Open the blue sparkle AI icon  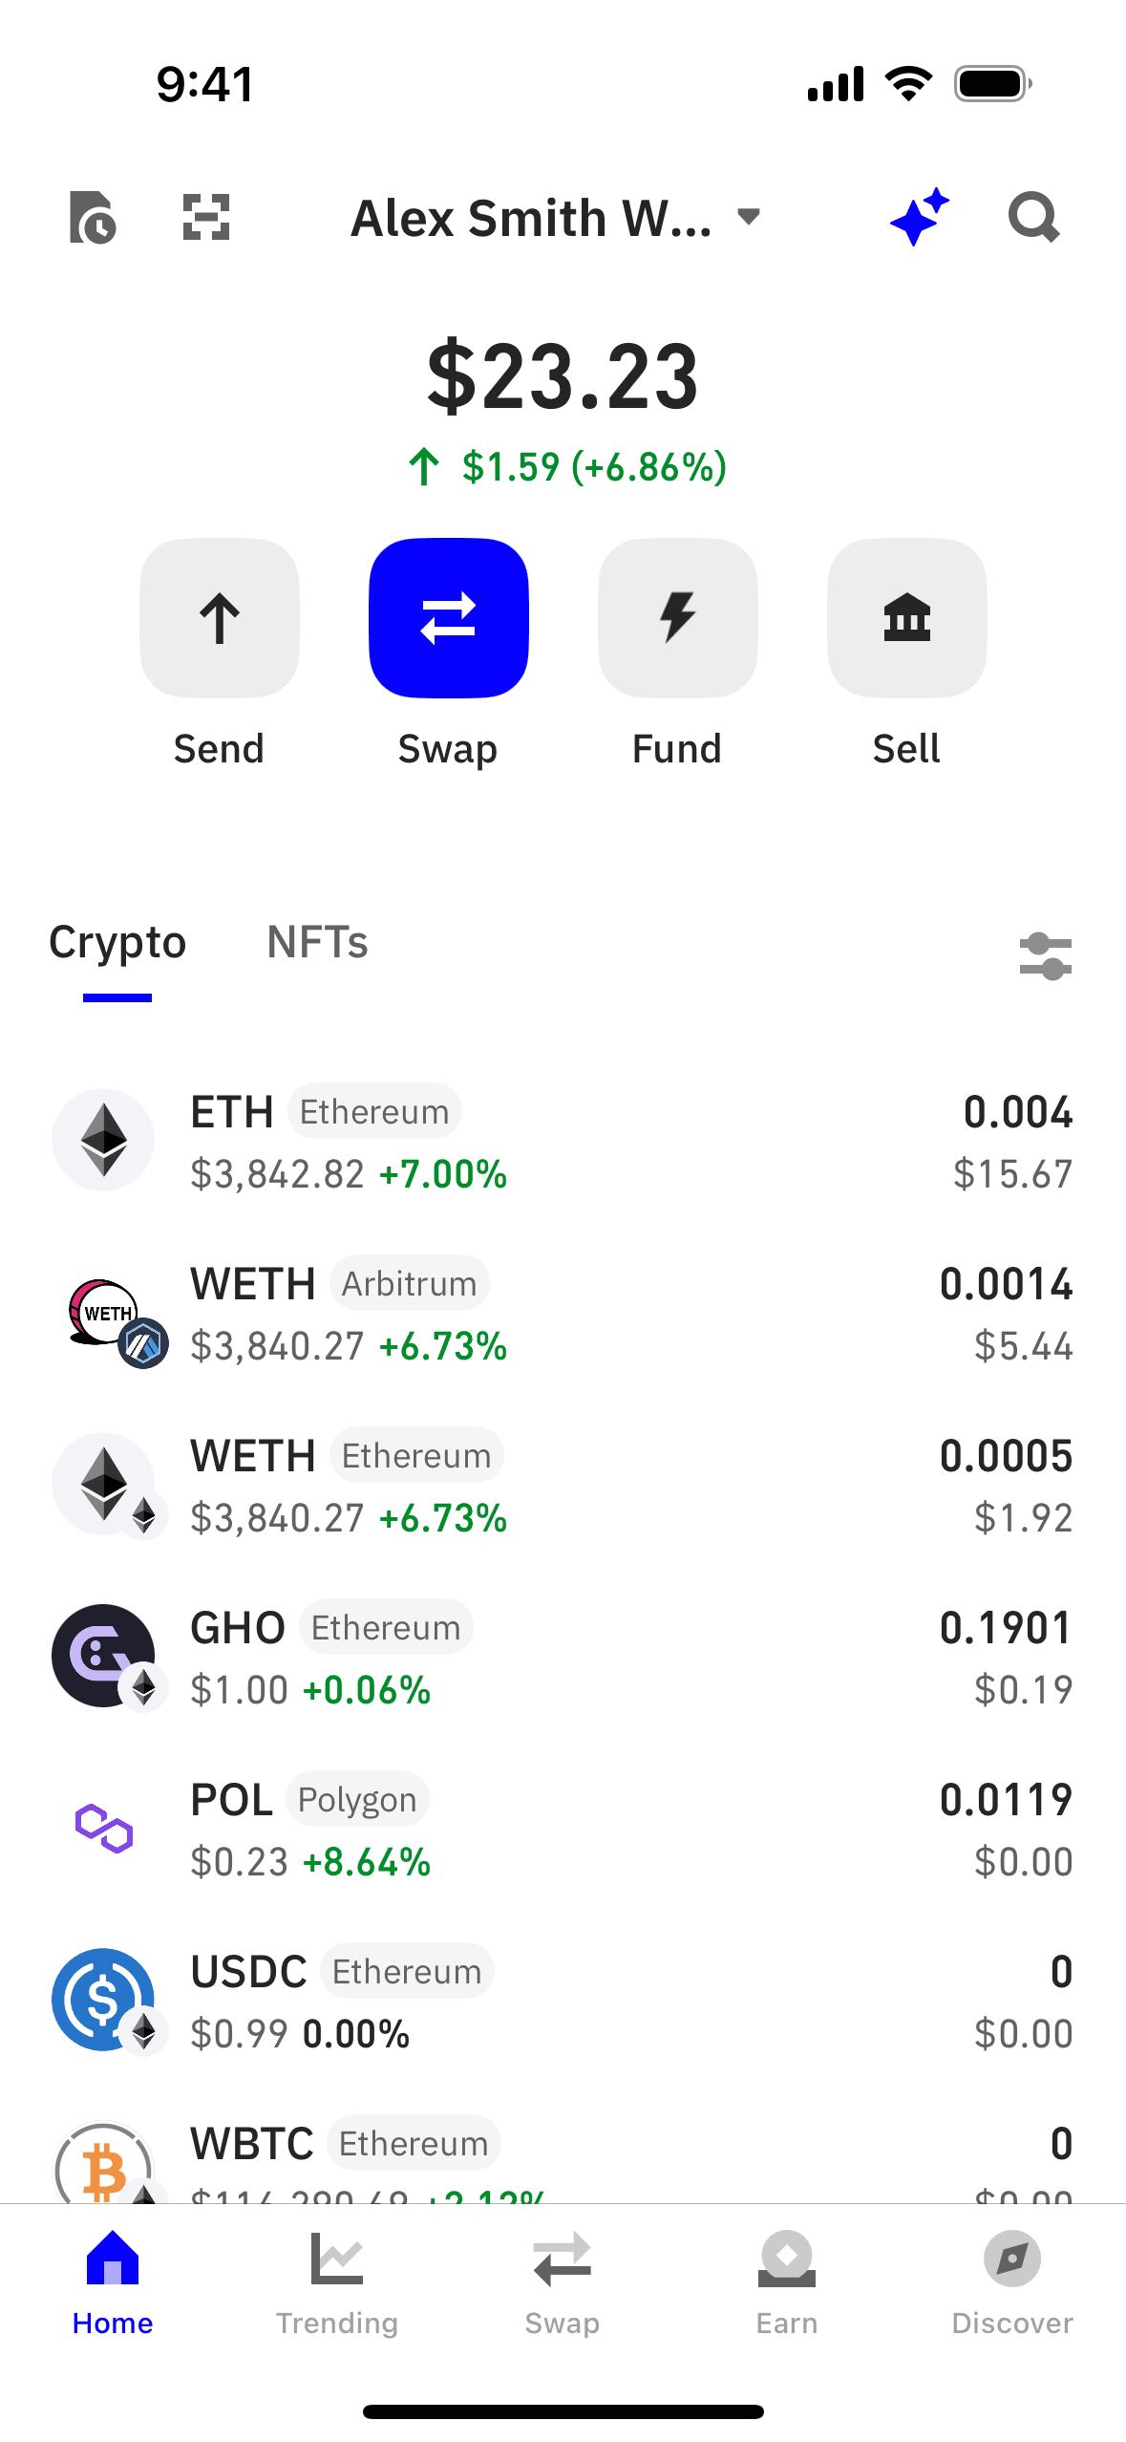click(x=919, y=218)
